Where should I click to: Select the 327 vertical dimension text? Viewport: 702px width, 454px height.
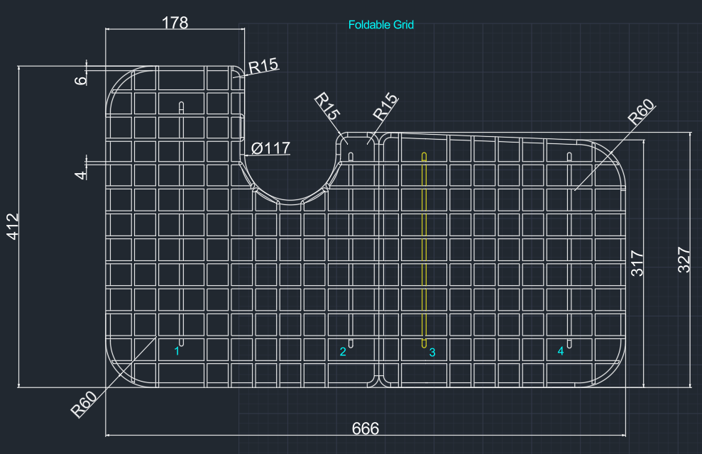[x=684, y=260]
